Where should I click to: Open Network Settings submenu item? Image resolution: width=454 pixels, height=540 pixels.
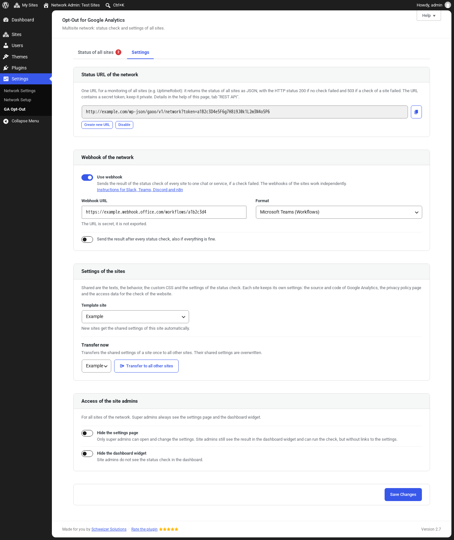pos(20,91)
